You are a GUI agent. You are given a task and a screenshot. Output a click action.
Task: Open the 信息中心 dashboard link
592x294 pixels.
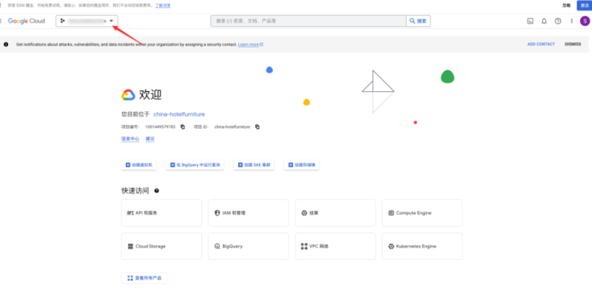[130, 138]
